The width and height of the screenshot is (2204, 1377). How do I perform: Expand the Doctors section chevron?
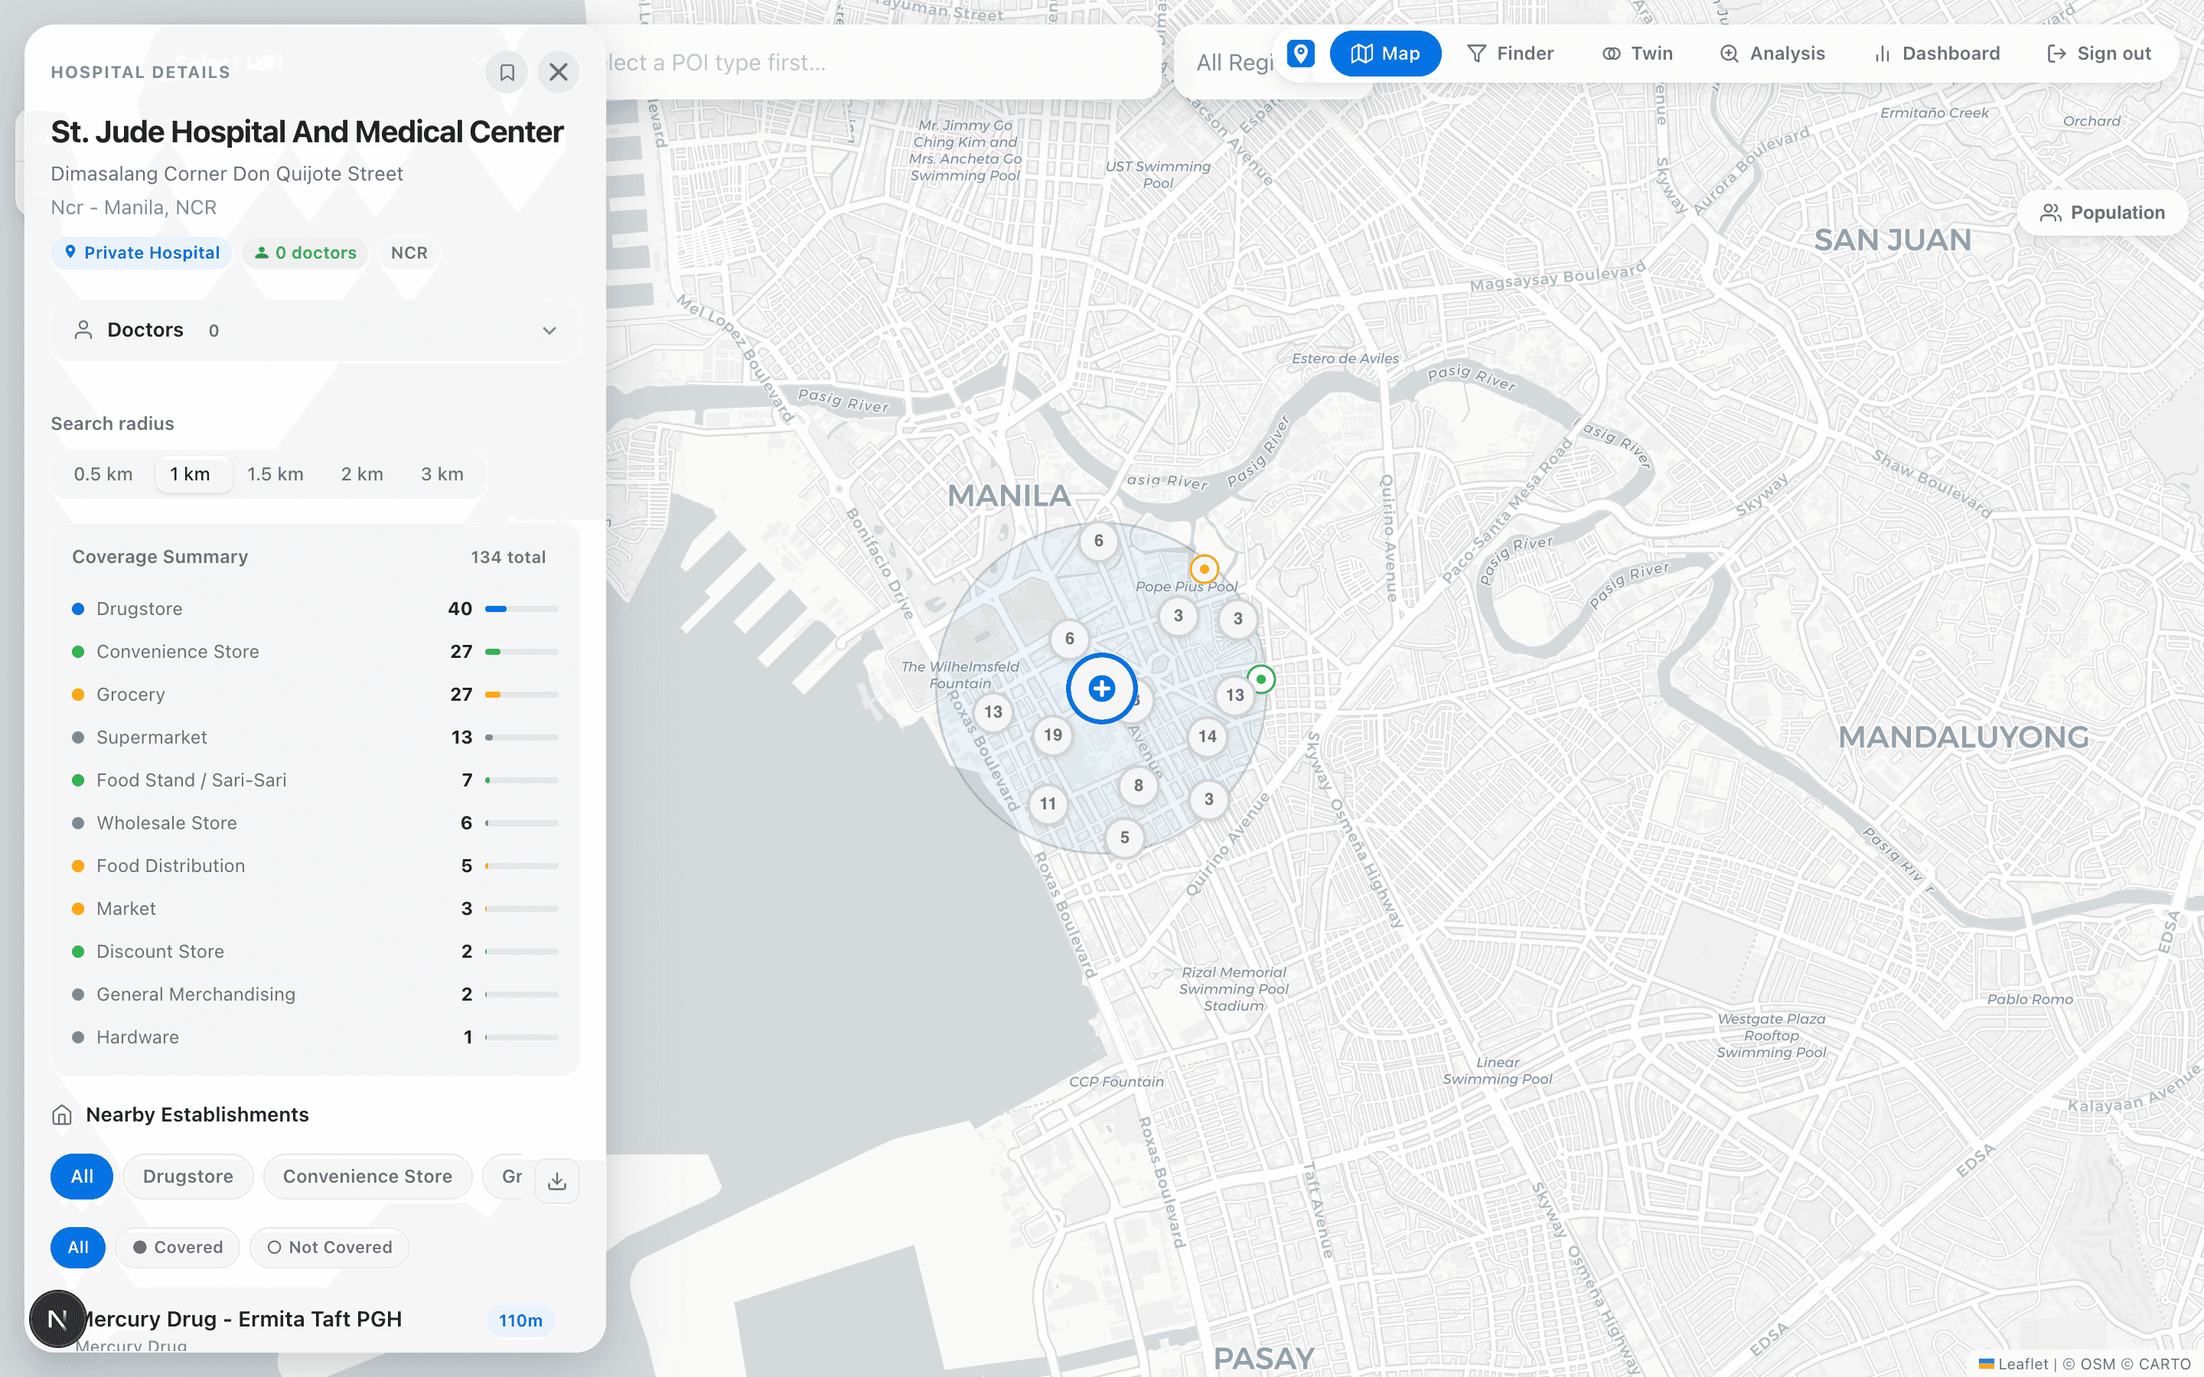pyautogui.click(x=549, y=330)
